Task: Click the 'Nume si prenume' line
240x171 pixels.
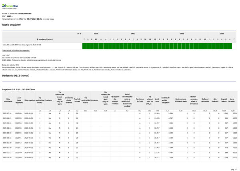Action: point(17,14)
